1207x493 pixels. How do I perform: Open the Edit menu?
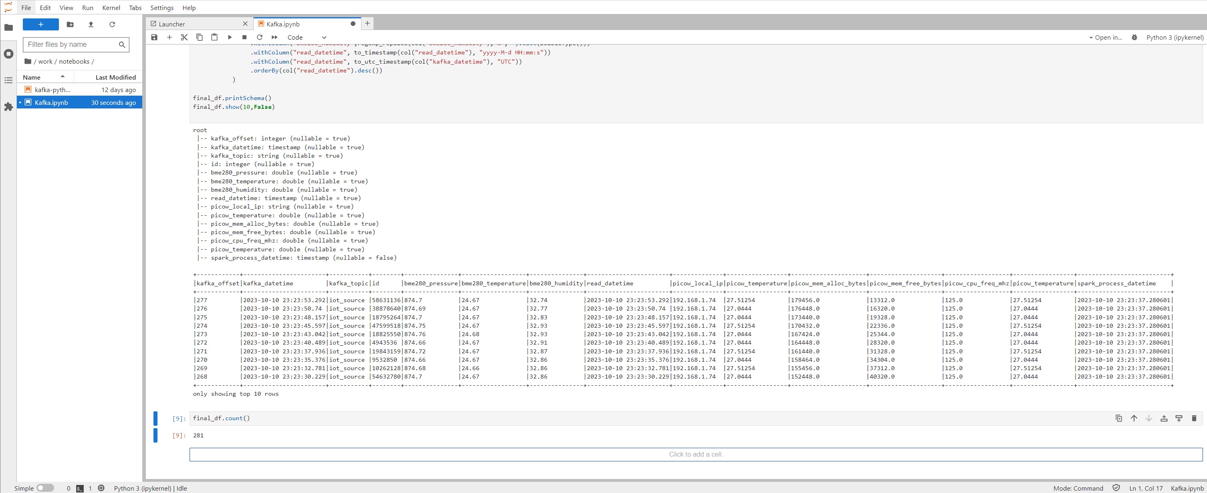pyautogui.click(x=45, y=8)
